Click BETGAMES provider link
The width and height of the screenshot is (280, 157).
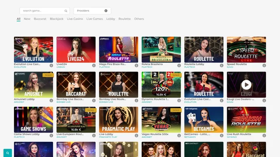point(190,137)
